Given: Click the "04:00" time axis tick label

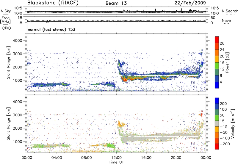Looking at the screenshot, I should tap(57, 158).
